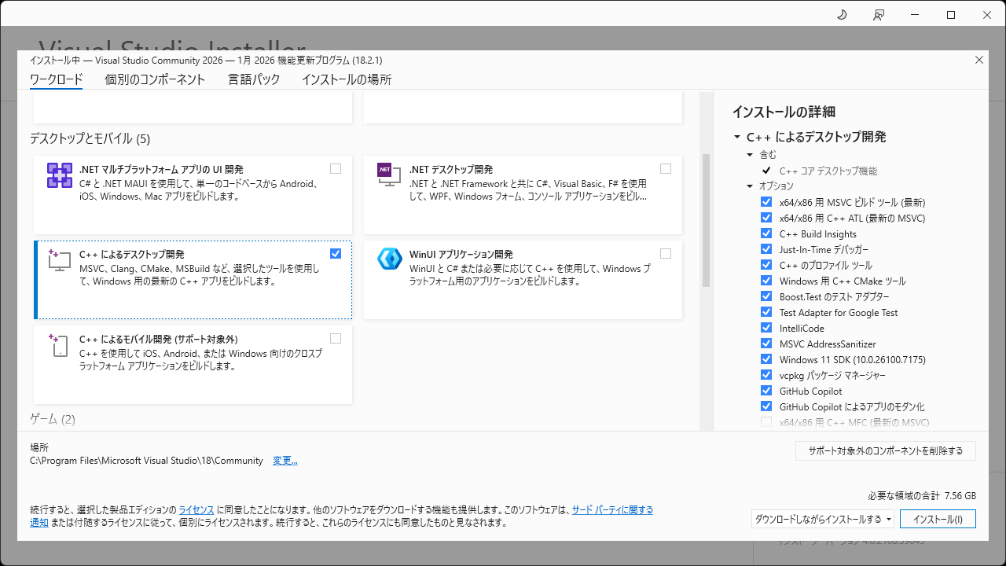This screenshot has height=566, width=1006.
Task: Click the feedback icon in title bar
Action: (x=879, y=15)
